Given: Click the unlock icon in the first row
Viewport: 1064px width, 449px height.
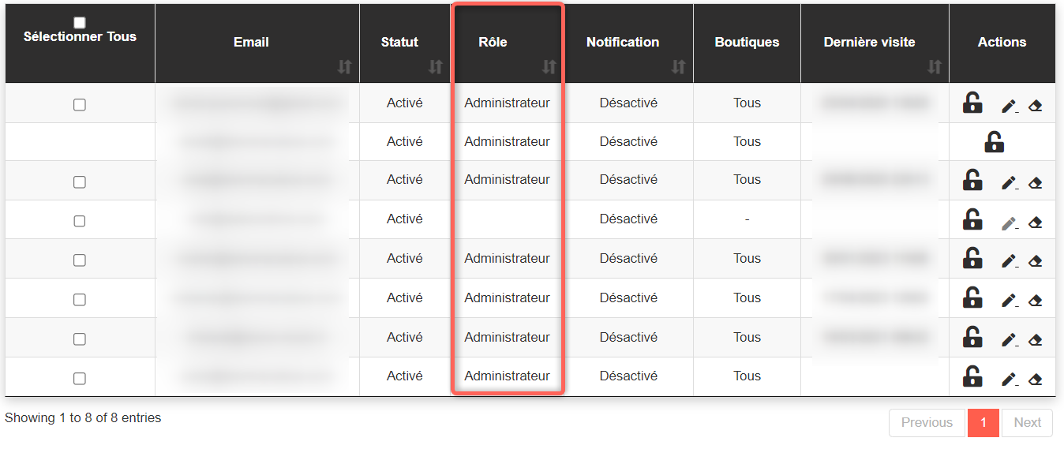Looking at the screenshot, I should 972,103.
